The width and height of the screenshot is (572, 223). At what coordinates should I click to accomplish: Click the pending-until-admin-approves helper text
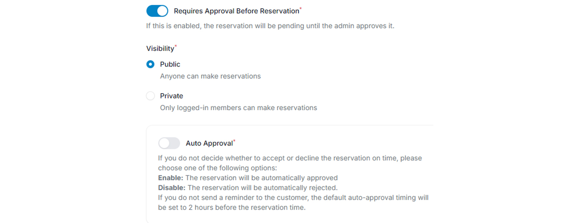(270, 26)
